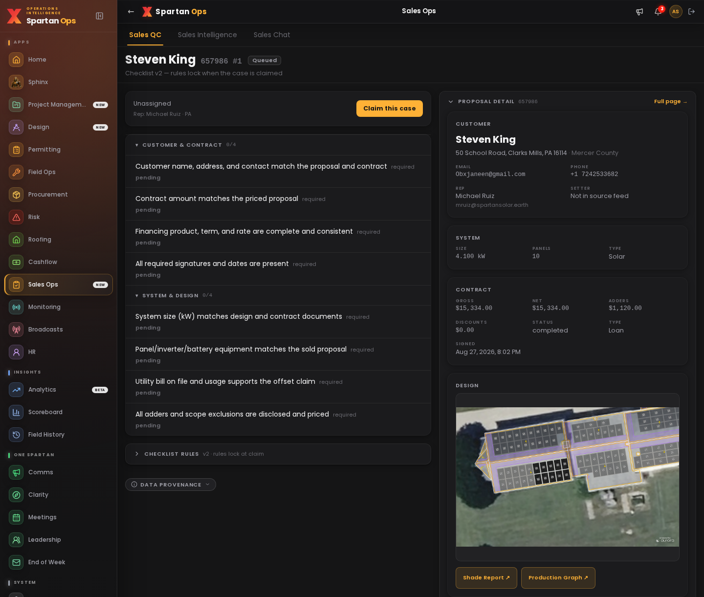Image resolution: width=704 pixels, height=597 pixels.
Task: Open the Roofing app
Action: (59, 240)
